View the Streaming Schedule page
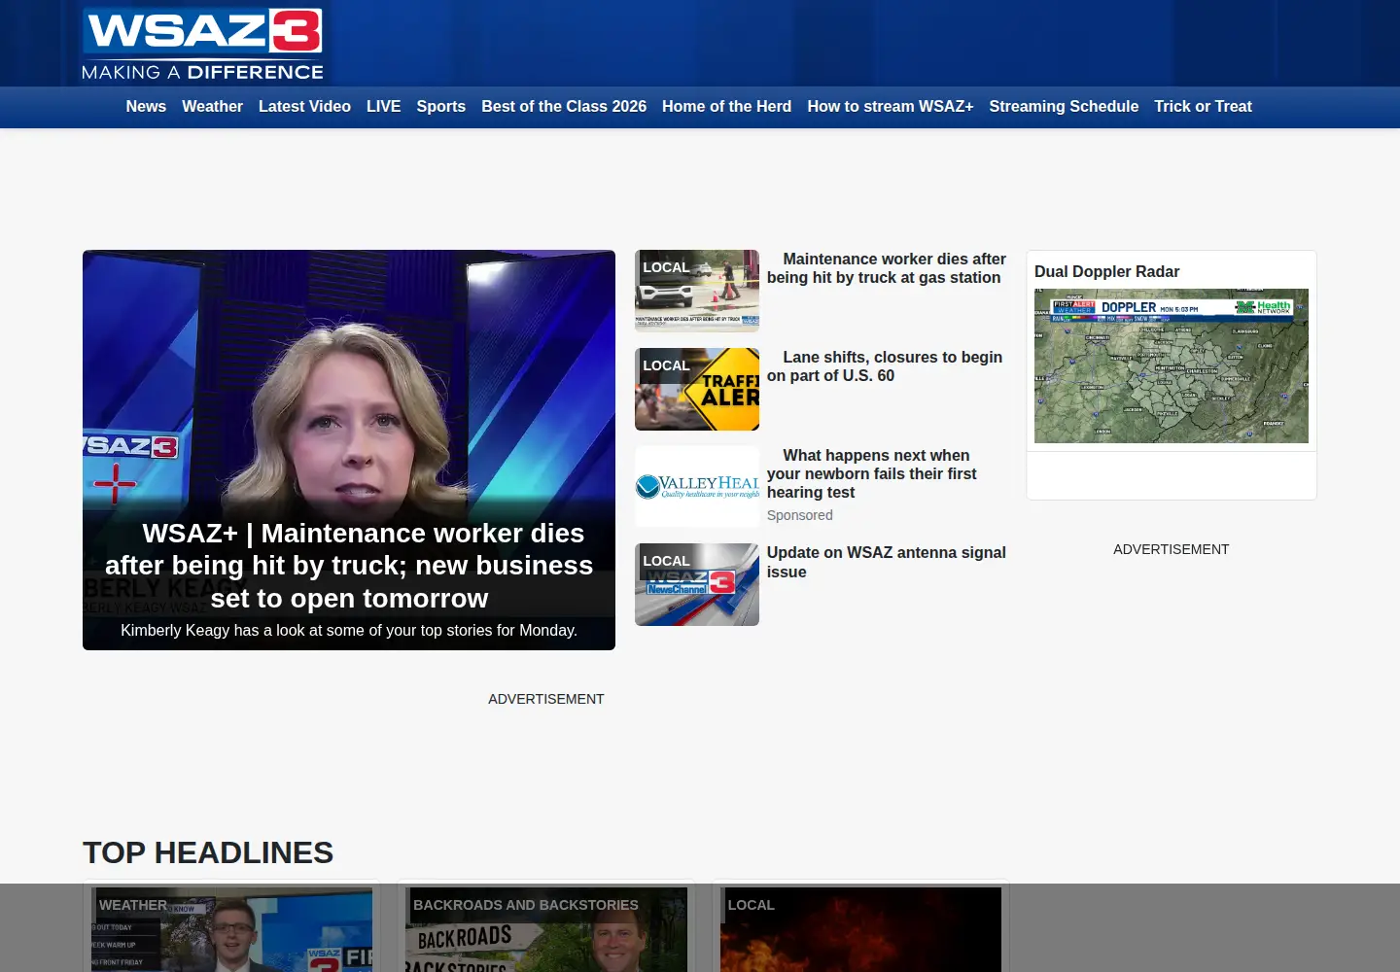The height and width of the screenshot is (972, 1400). (1064, 107)
